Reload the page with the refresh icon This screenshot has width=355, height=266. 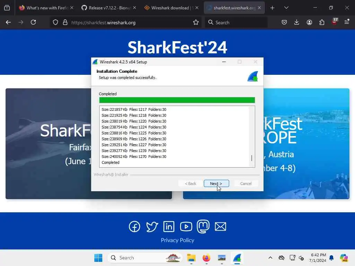click(33, 23)
